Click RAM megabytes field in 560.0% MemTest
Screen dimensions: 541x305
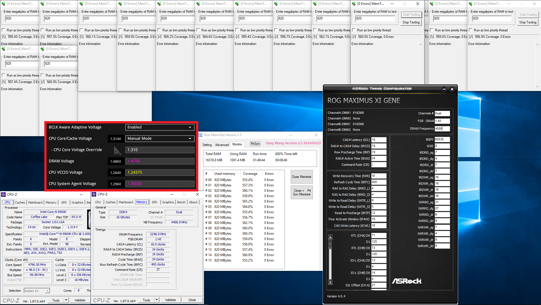tap(375, 18)
